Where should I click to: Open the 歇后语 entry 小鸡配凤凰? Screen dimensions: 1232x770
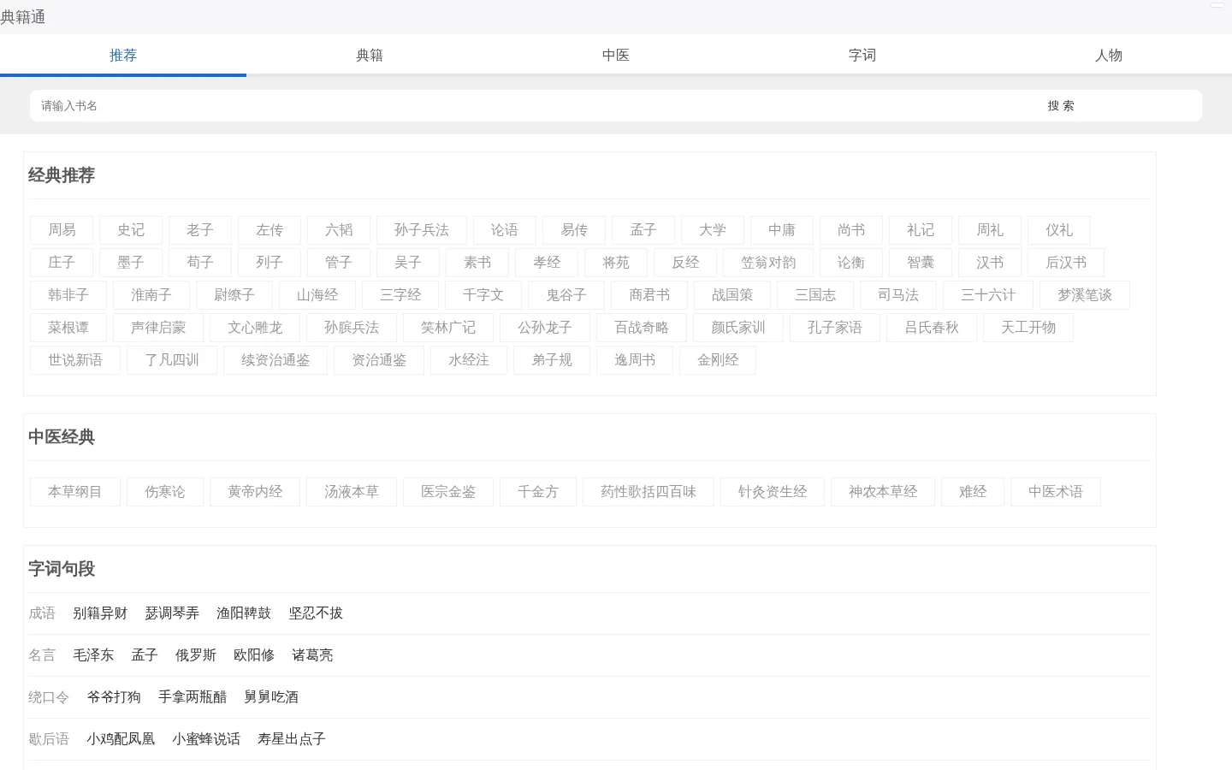[x=121, y=739]
